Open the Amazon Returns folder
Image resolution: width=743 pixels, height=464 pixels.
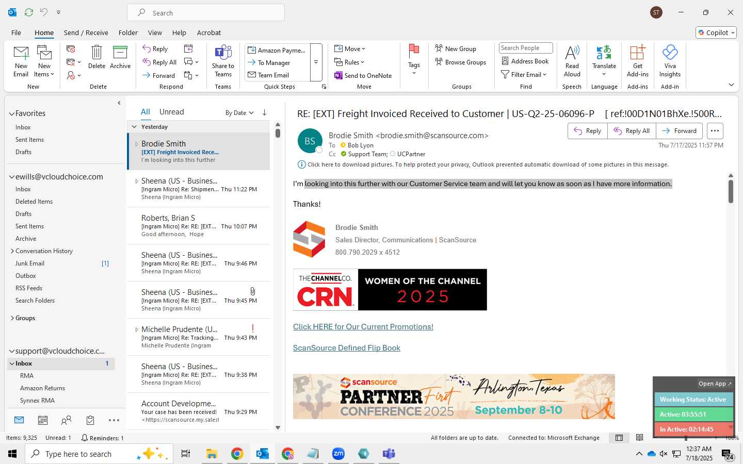click(x=42, y=388)
